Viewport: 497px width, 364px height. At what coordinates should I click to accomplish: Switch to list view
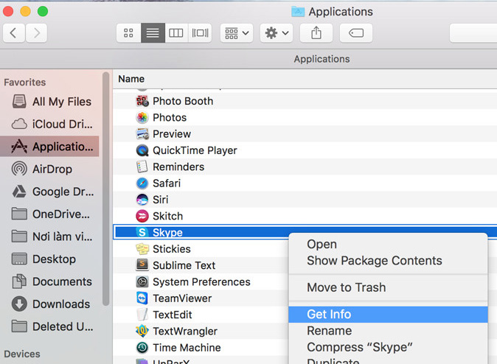point(153,33)
